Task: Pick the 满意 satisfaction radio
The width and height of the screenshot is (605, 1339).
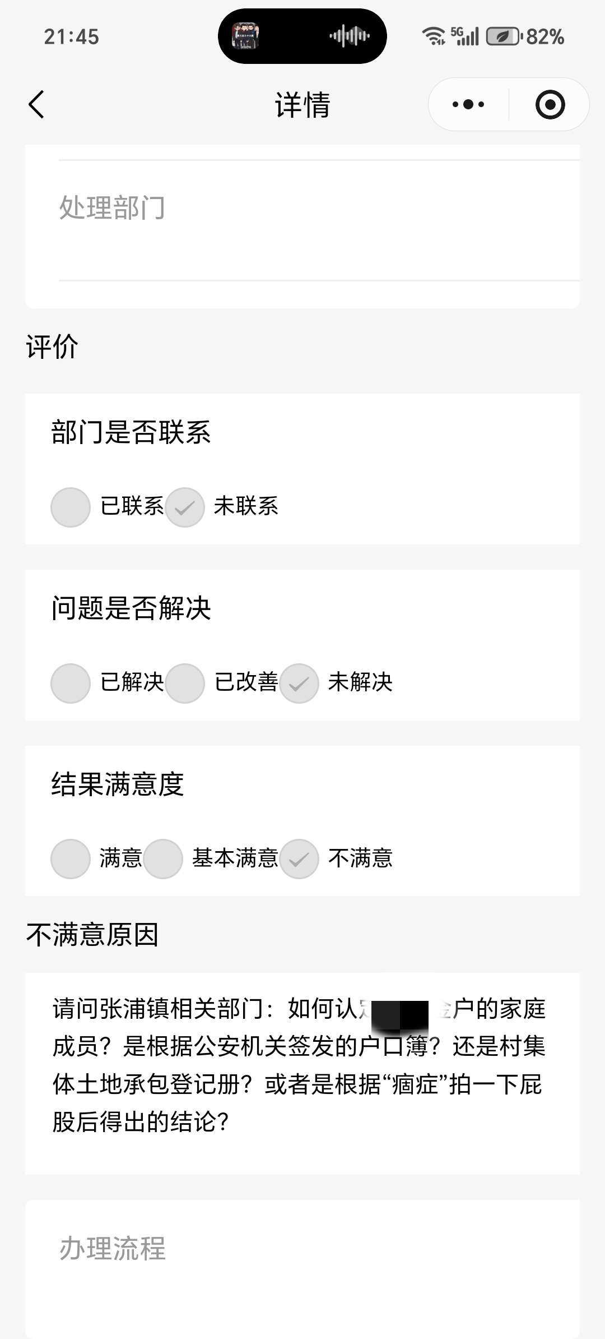Action: pyautogui.click(x=71, y=858)
